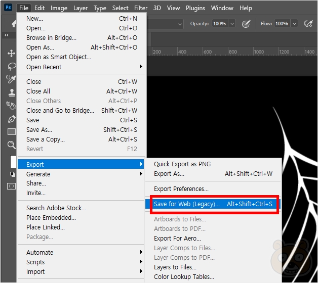Select Save for Web (Legacy)...
The width and height of the screenshot is (318, 283).
pyautogui.click(x=213, y=204)
